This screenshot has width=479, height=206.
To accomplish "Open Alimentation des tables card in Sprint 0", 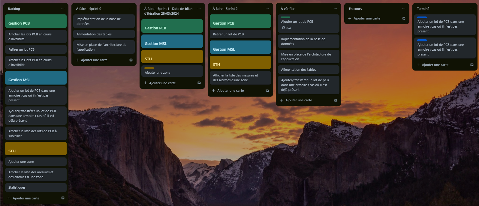I will (x=104, y=34).
